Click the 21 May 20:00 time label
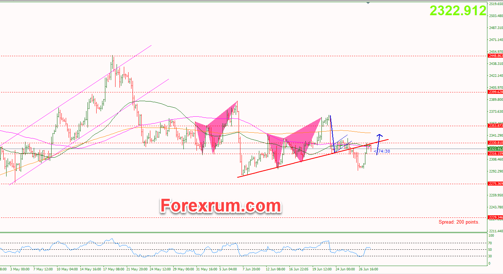Image resolution: width=503 pixels, height=274 pixels. click(x=136, y=270)
